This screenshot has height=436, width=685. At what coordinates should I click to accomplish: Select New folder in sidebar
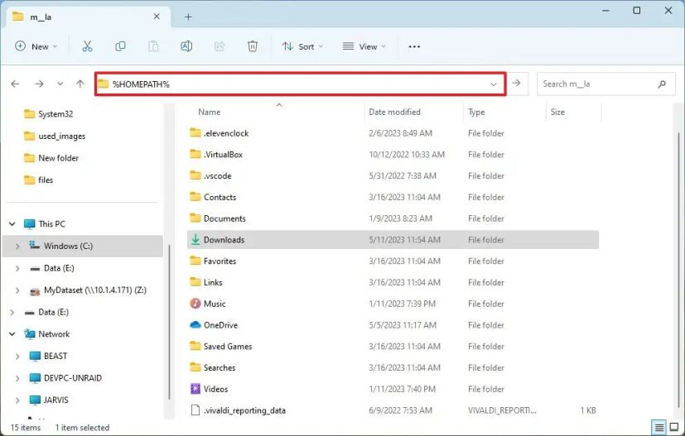point(51,157)
